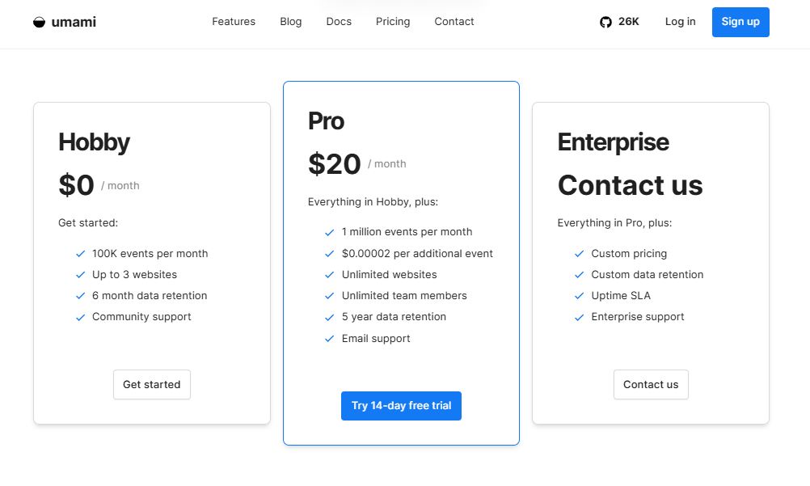This screenshot has height=486, width=810.
Task: Click the checkmark beside 'Uptime SLA'
Action: pos(580,295)
